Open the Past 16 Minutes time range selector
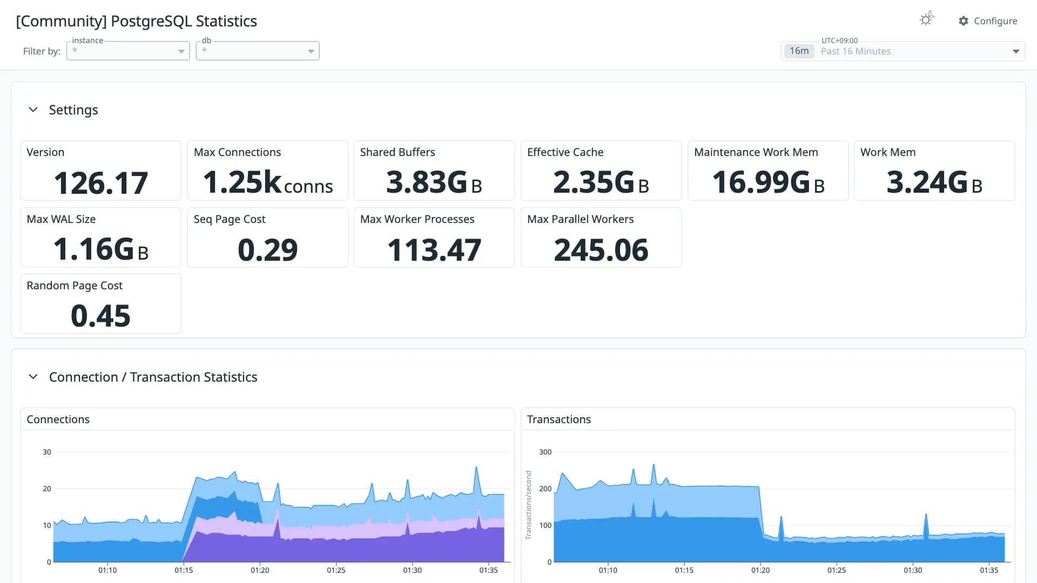The image size is (1037, 583). pyautogui.click(x=903, y=51)
